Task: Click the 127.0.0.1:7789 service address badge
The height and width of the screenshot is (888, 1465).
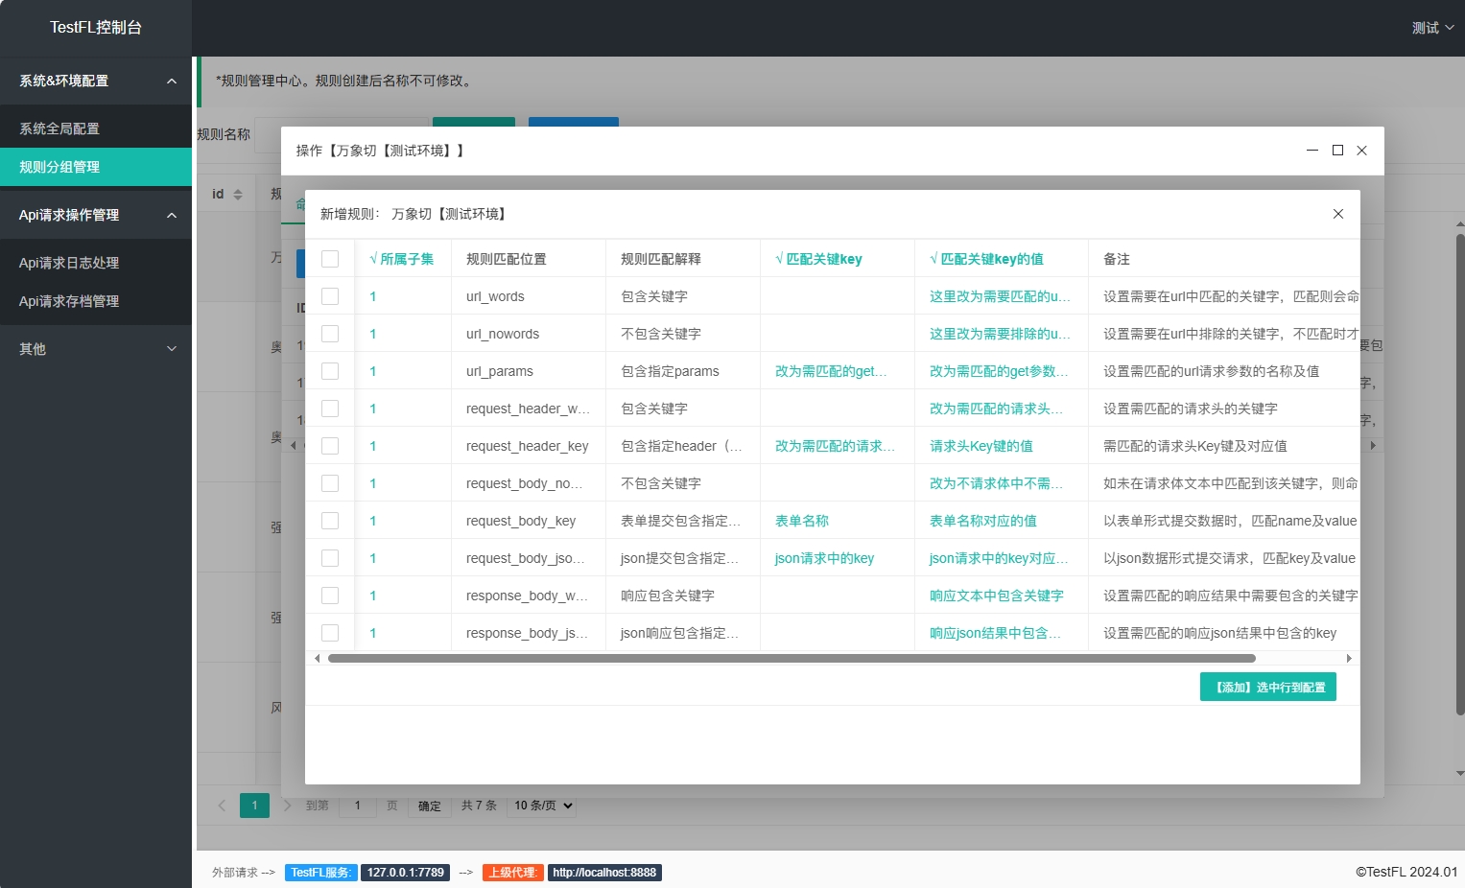Action: [405, 873]
